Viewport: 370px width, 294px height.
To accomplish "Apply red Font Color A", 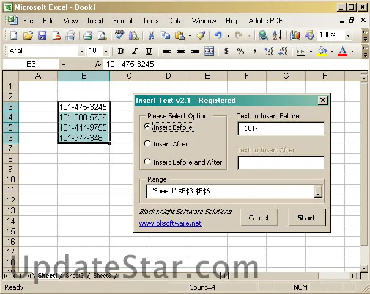I will pos(342,51).
